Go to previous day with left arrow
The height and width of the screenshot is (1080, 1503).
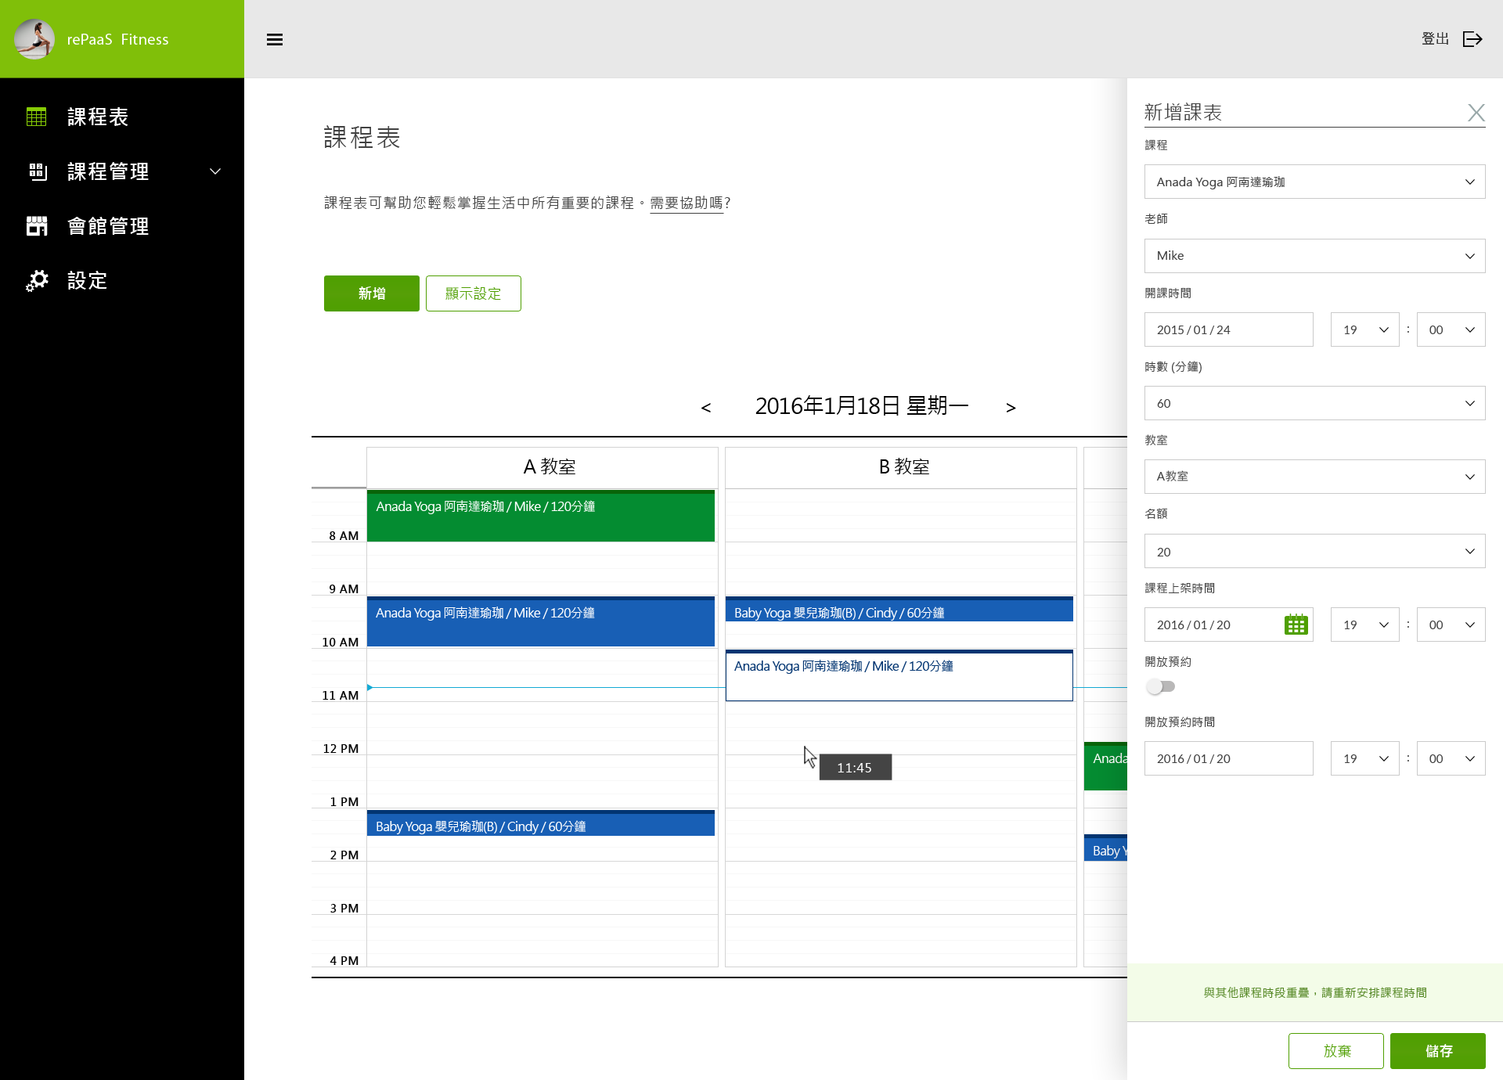click(x=705, y=407)
